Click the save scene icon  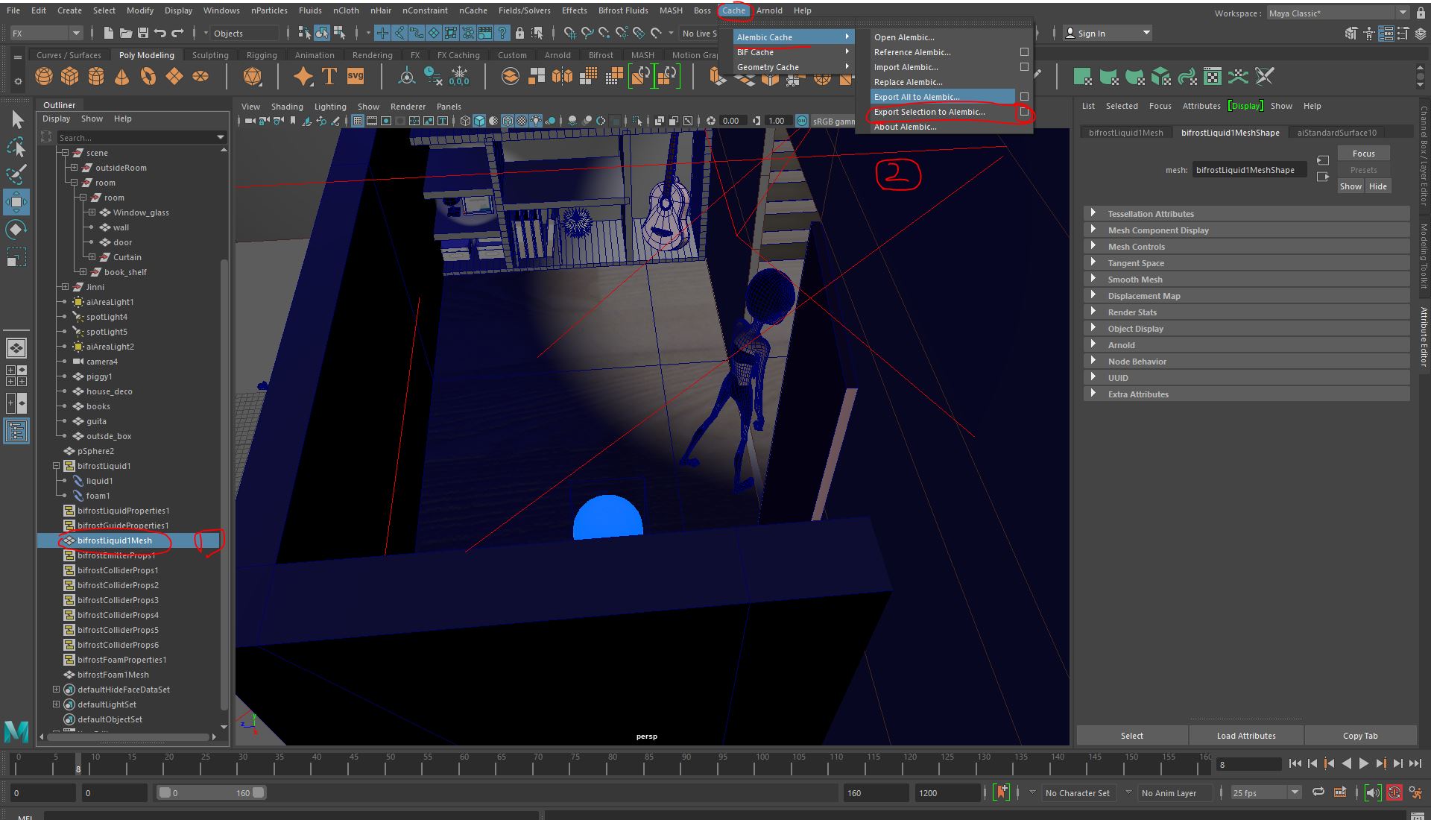142,33
